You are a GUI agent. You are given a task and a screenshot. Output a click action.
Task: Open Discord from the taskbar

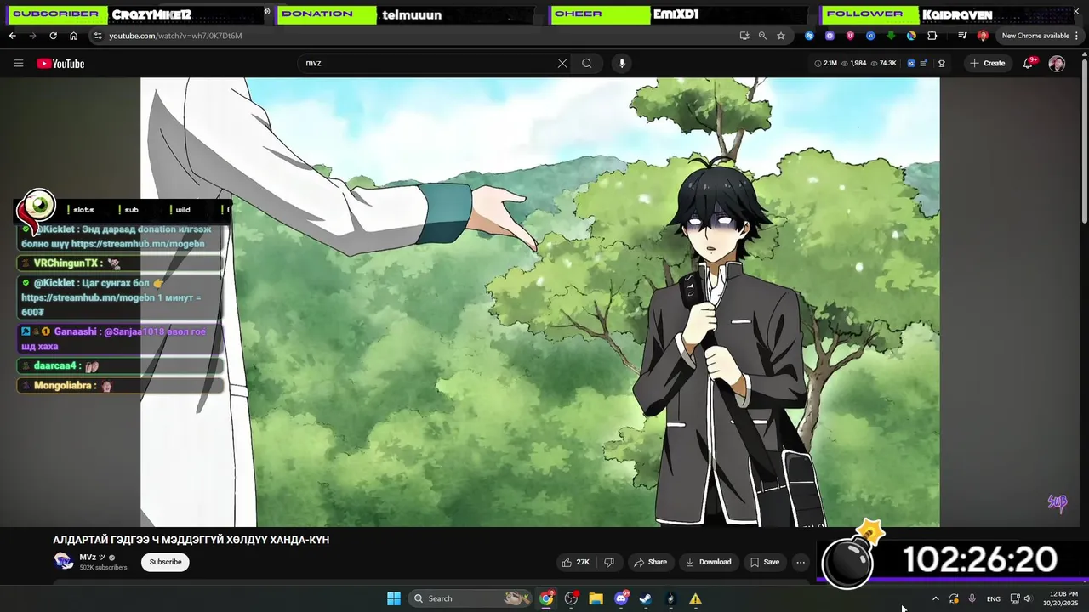(621, 598)
